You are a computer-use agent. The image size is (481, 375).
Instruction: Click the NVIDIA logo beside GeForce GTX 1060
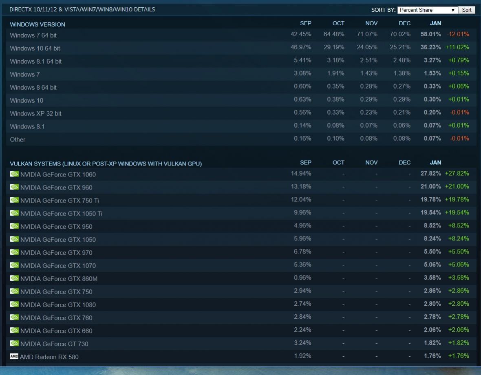pyautogui.click(x=14, y=174)
